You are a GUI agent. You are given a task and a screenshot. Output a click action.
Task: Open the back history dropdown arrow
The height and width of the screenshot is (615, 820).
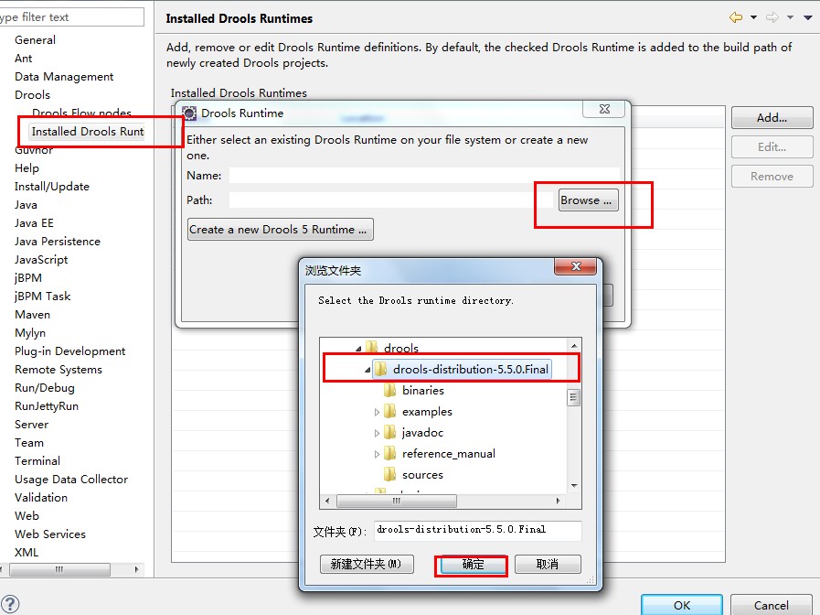[753, 17]
